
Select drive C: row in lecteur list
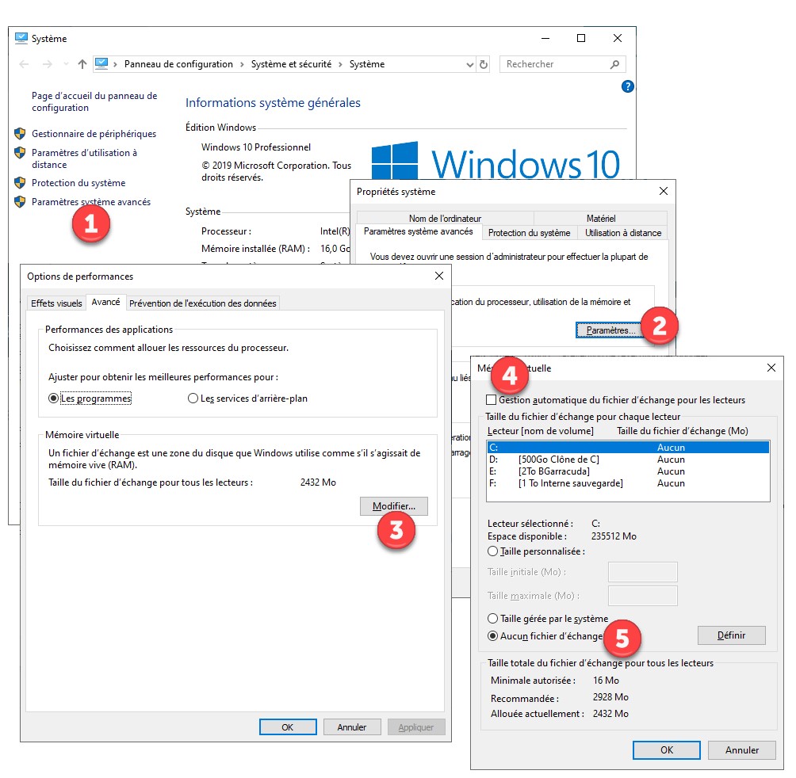point(628,448)
